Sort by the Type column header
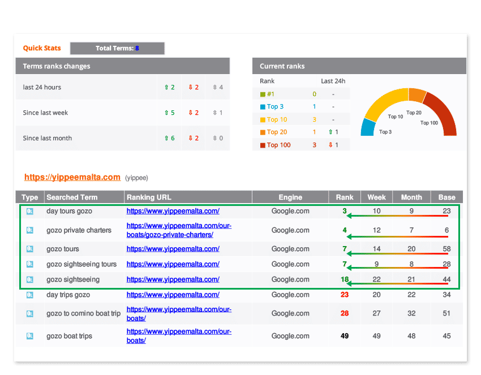Image resolution: width=481 pixels, height=375 pixels. coord(30,197)
